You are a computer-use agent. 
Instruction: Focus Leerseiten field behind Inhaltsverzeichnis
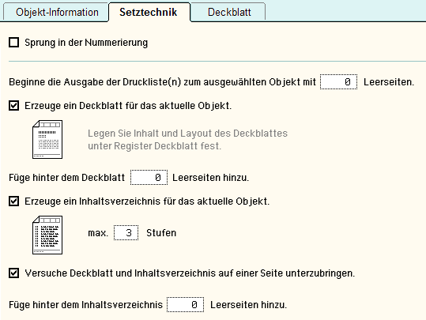[185, 304]
